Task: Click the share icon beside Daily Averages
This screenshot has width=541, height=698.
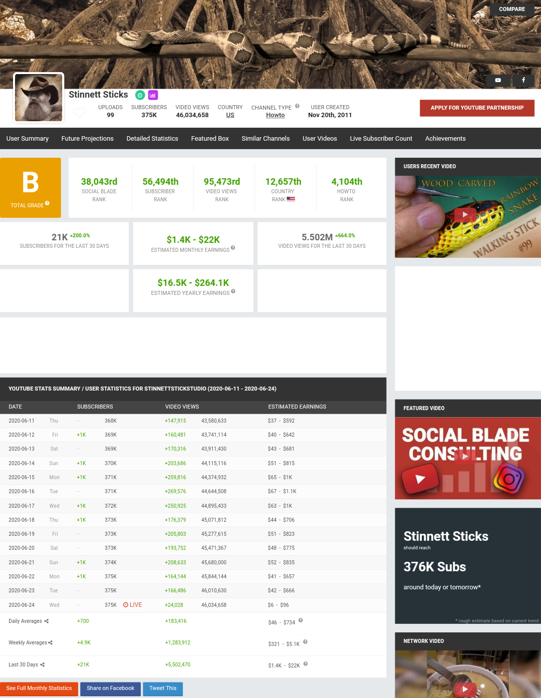Action: [47, 621]
